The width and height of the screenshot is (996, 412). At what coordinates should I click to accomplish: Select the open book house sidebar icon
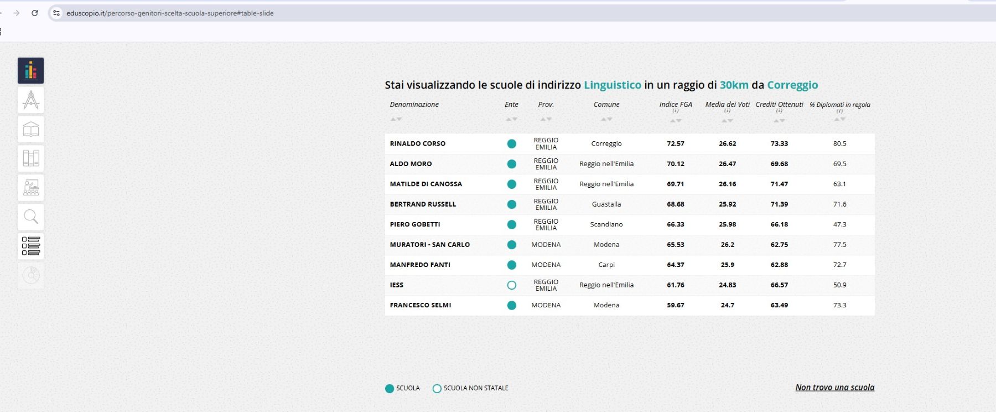tap(31, 130)
